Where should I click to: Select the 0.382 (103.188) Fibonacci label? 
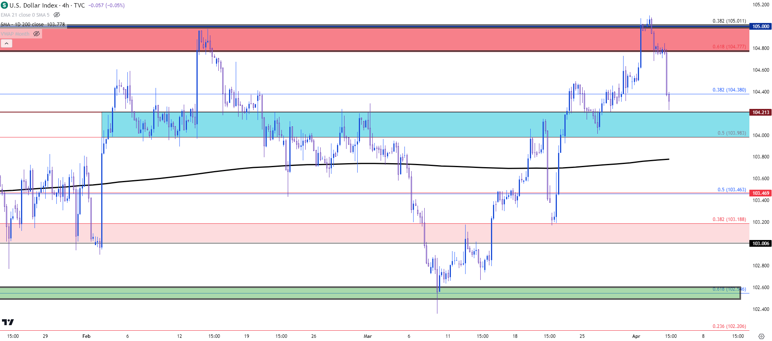[x=729, y=219]
